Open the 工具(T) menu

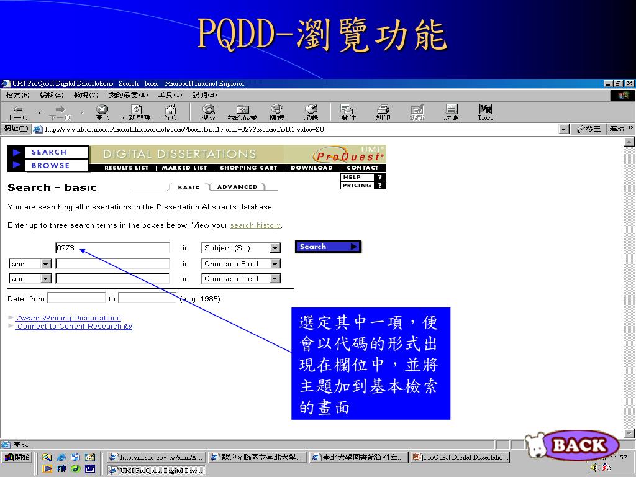click(x=170, y=95)
